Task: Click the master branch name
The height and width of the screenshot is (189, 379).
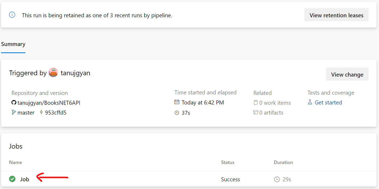Action: click(x=26, y=112)
